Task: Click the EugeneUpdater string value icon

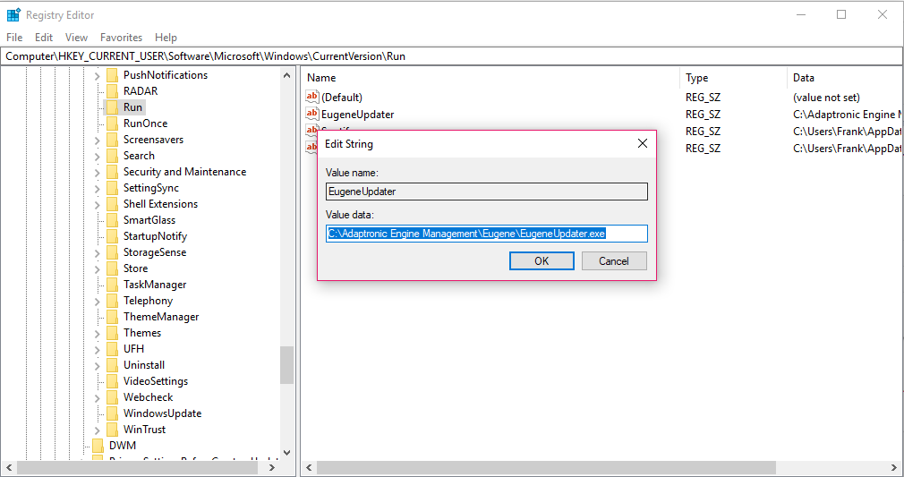Action: 311,115
